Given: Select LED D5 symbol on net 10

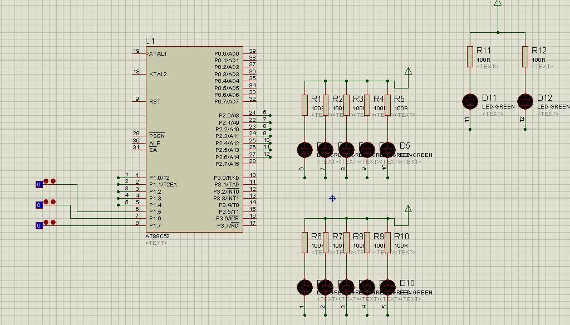Looking at the screenshot, I should (387, 150).
